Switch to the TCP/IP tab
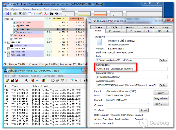Screen dimensions: 176x130 (x=114, y=27)
